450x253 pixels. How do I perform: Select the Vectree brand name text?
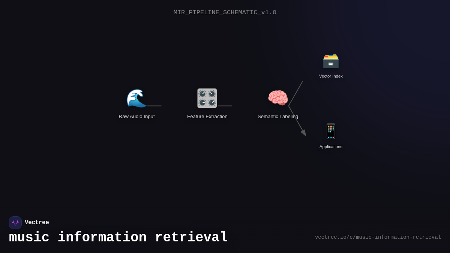pos(37,222)
